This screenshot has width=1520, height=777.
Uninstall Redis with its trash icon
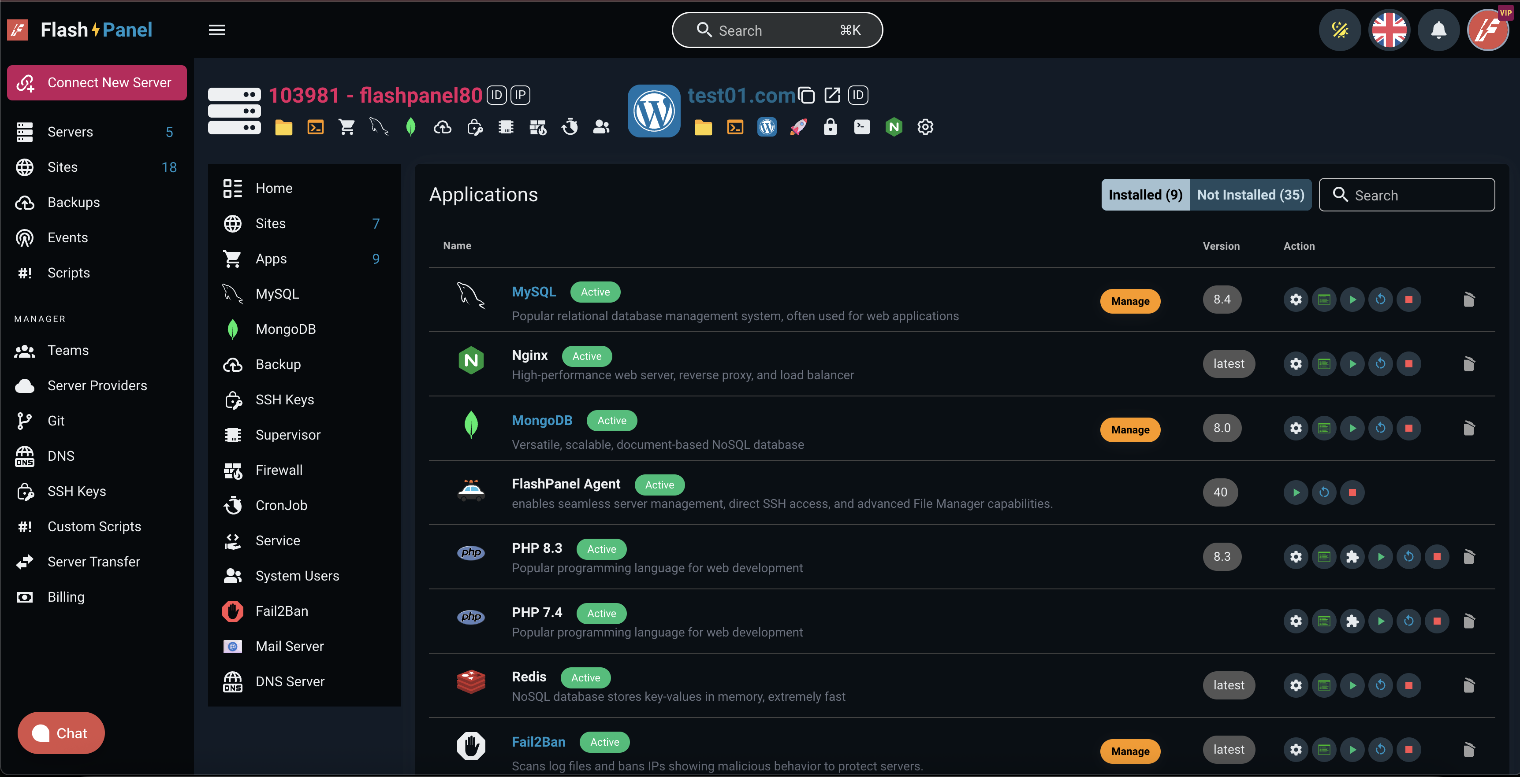pyautogui.click(x=1469, y=686)
